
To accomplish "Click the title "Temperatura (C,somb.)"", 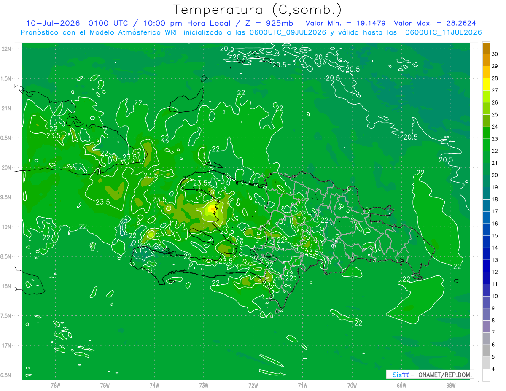I will tap(258, 10).
